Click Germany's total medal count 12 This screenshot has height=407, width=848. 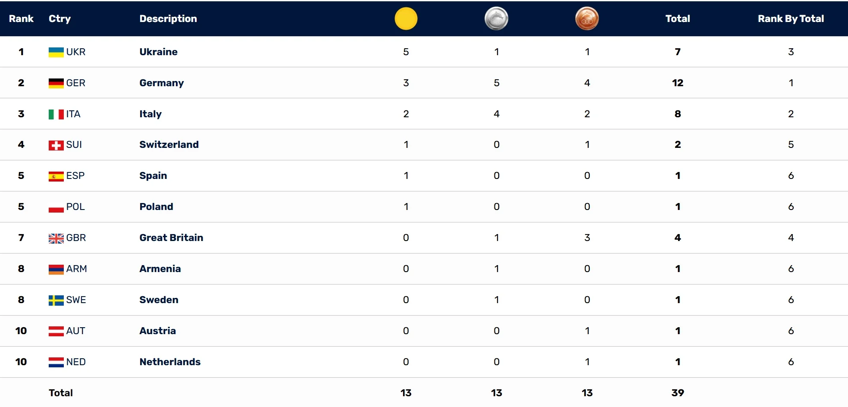pyautogui.click(x=677, y=83)
